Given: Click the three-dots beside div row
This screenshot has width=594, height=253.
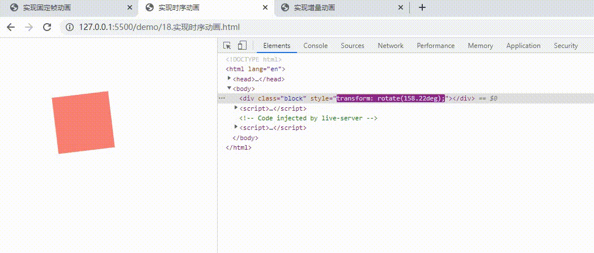Looking at the screenshot, I should (x=221, y=98).
